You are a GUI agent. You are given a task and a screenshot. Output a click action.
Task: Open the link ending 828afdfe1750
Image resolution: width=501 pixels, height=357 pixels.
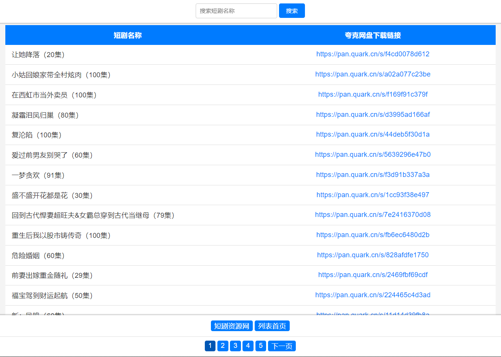[373, 255]
